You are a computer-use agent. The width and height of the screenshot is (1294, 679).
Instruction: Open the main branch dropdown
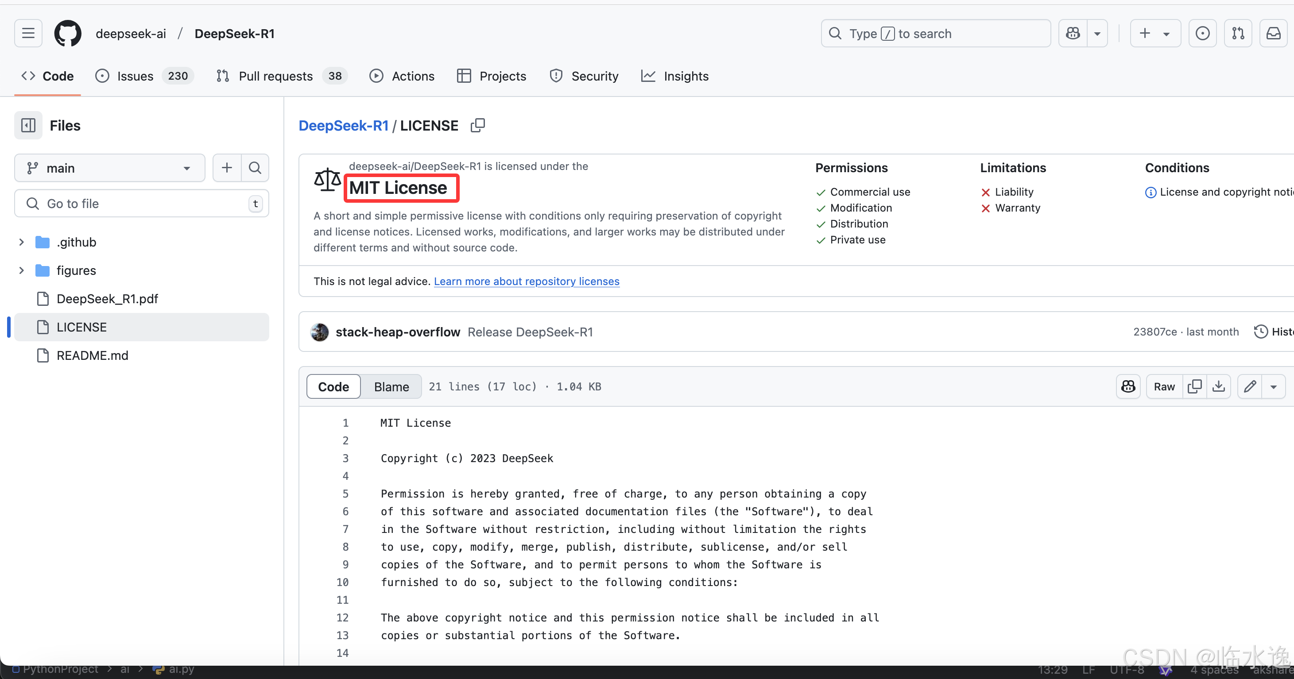(x=109, y=168)
